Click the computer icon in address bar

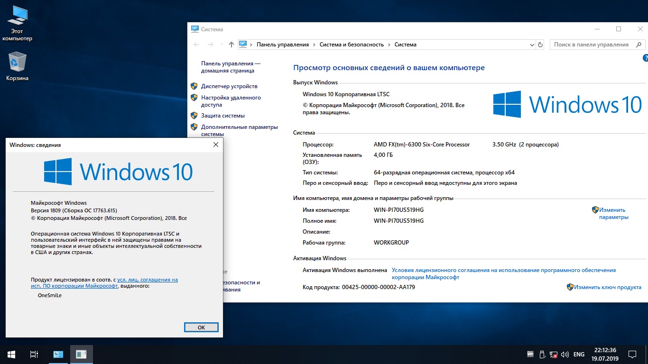(243, 45)
